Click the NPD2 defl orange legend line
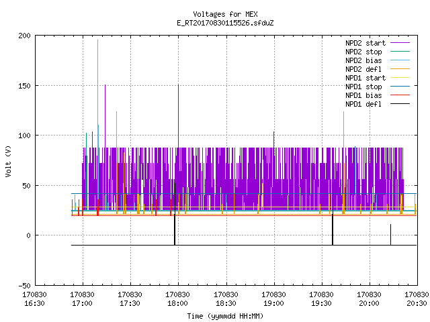Screen dimensions: 430x322 tap(400, 69)
